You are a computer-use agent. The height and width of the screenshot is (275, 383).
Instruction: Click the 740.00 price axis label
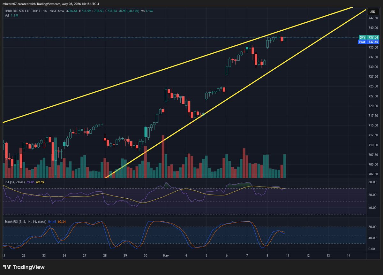[373, 28]
